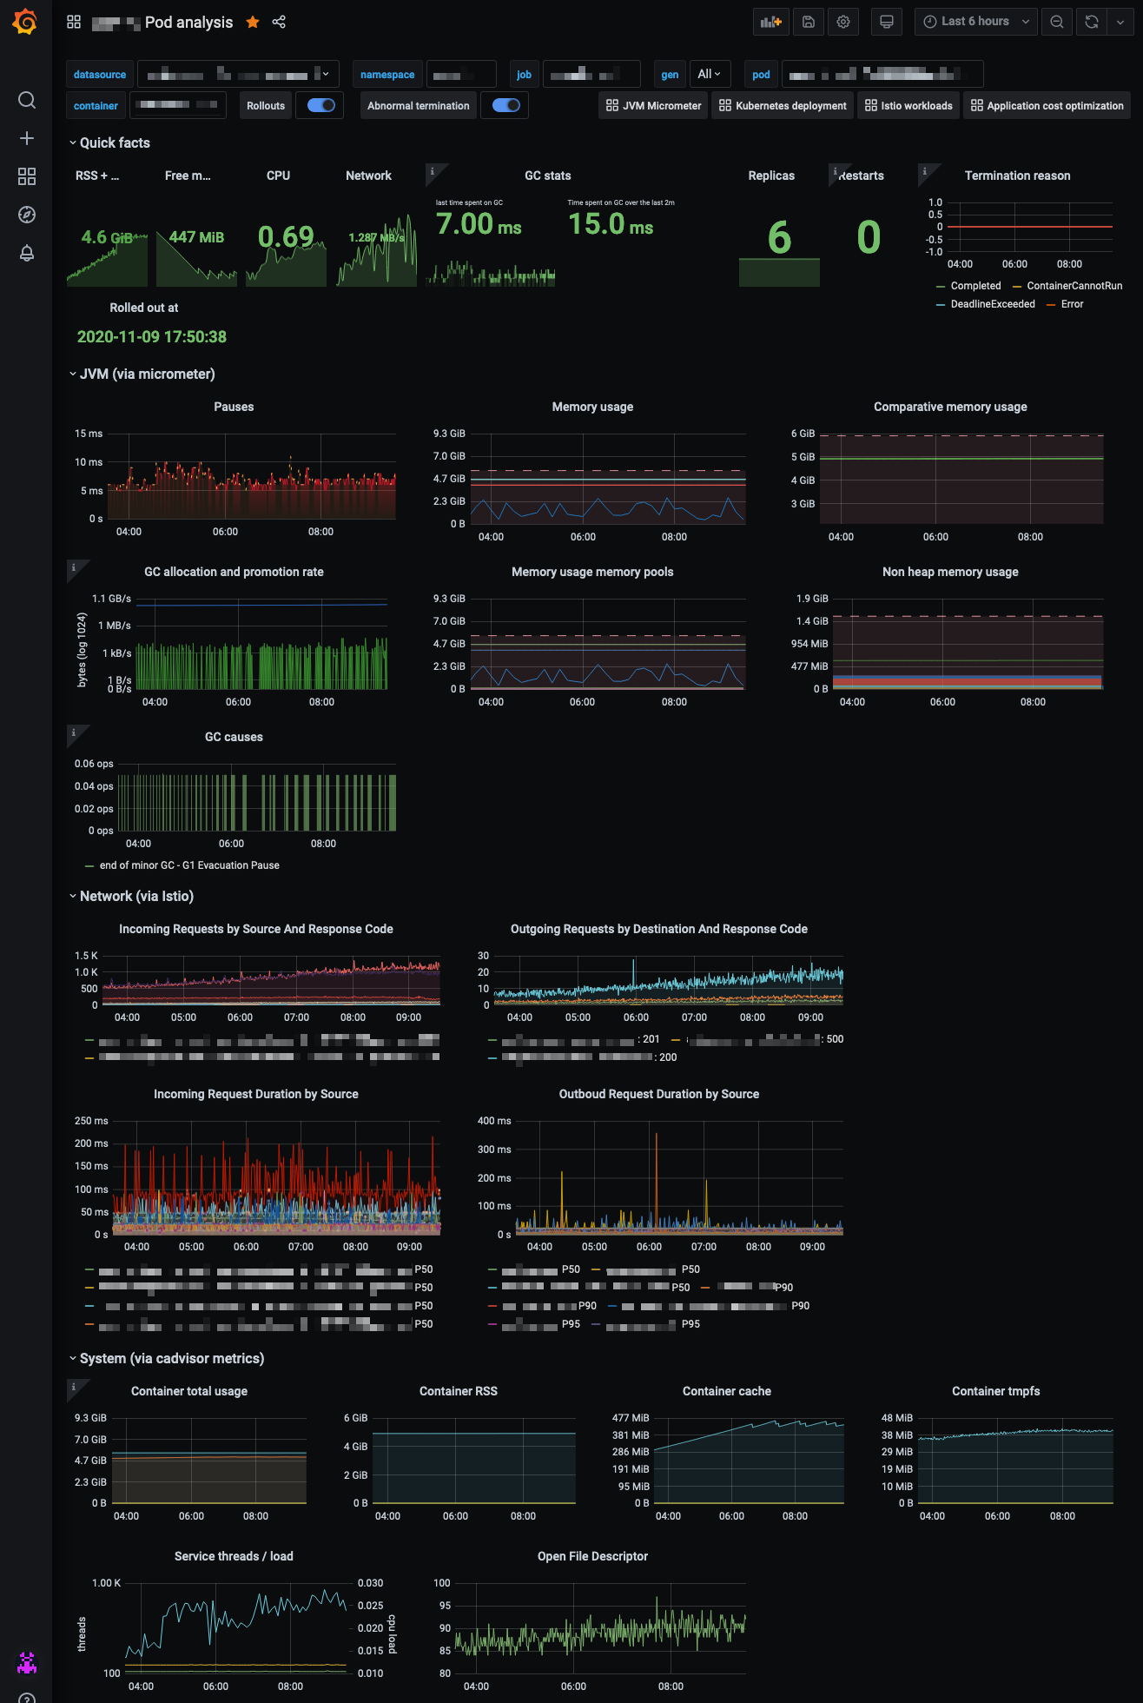This screenshot has height=1703, width=1143.
Task: Click the share dashboard icon
Action: [279, 22]
